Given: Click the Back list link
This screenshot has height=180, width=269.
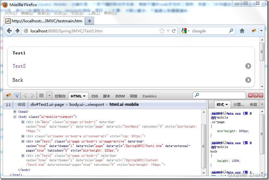Looking at the screenshot, I should click(18, 80).
